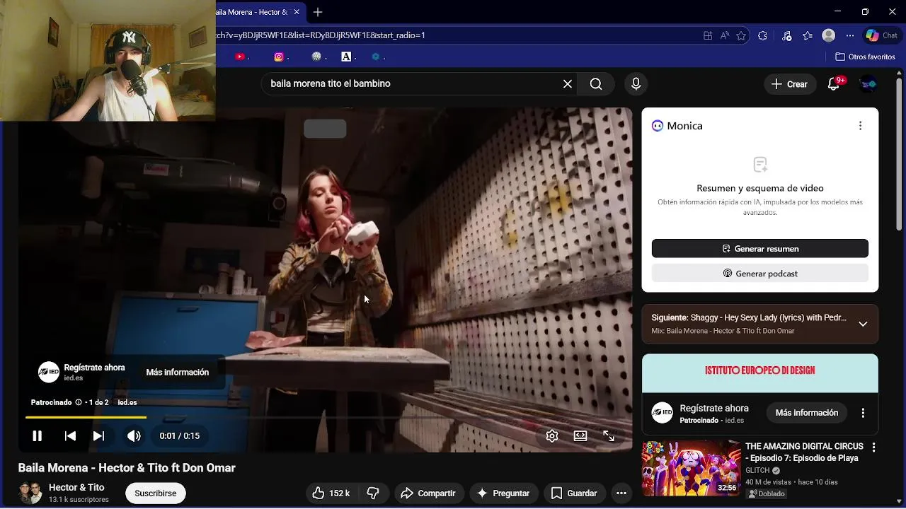Open the YouTube account avatar menu
The width and height of the screenshot is (906, 509).
868,84
